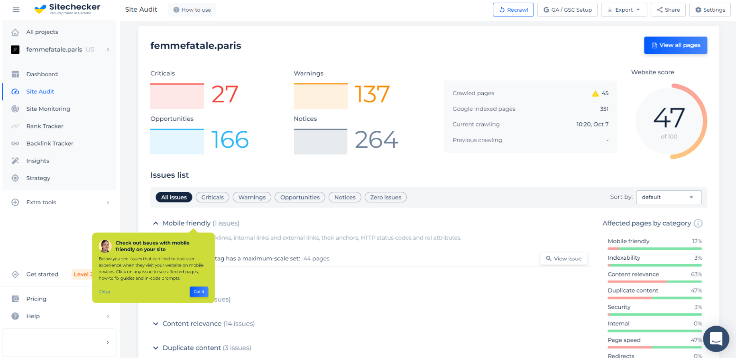The image size is (736, 358).
Task: Filter issues by Notices
Action: click(x=345, y=197)
